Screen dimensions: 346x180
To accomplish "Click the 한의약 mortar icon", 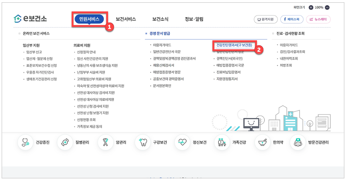I will point(262,142).
